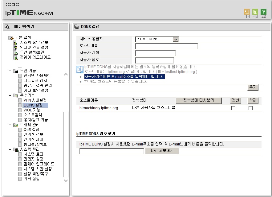
Task: Click the 무선 설정/보안 wireless icon
Action: (16, 52)
